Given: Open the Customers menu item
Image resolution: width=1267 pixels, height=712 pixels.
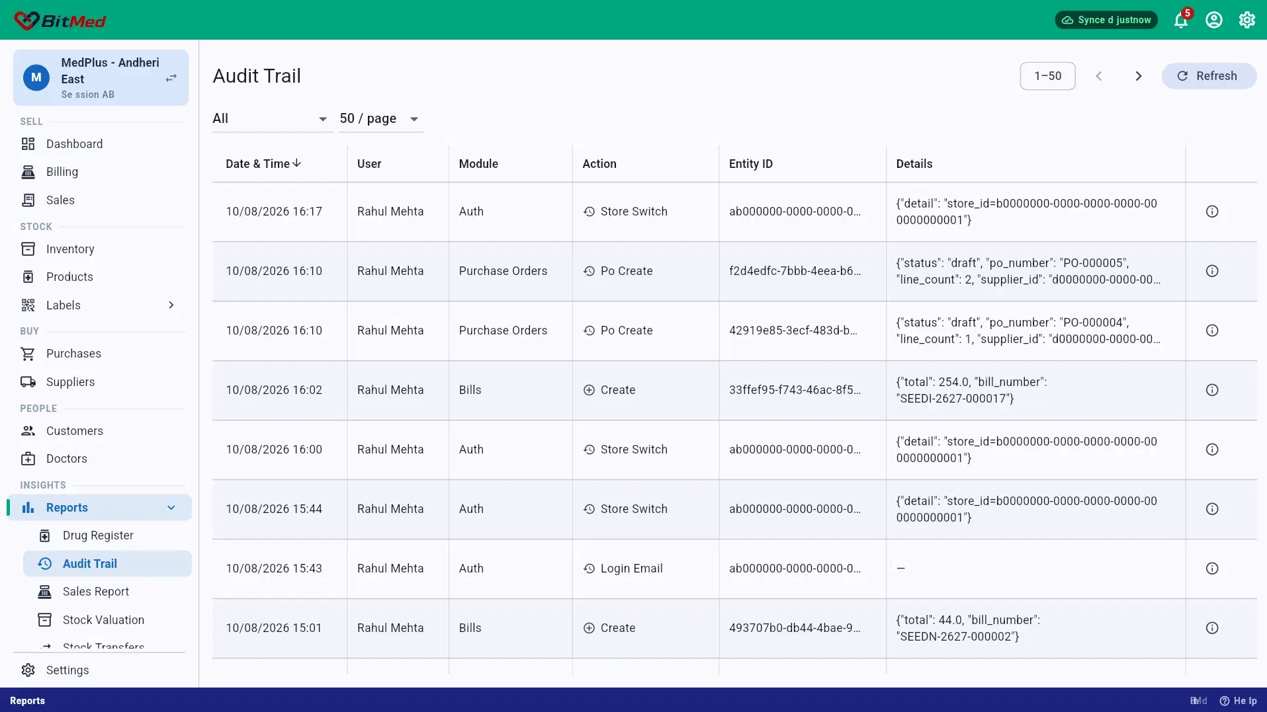Looking at the screenshot, I should pyautogui.click(x=99, y=431).
